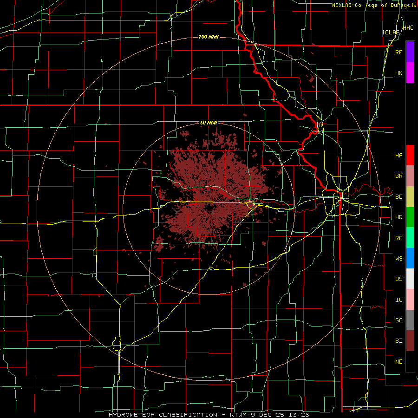Click the GR legend label
The image size is (418, 418).
(399, 176)
